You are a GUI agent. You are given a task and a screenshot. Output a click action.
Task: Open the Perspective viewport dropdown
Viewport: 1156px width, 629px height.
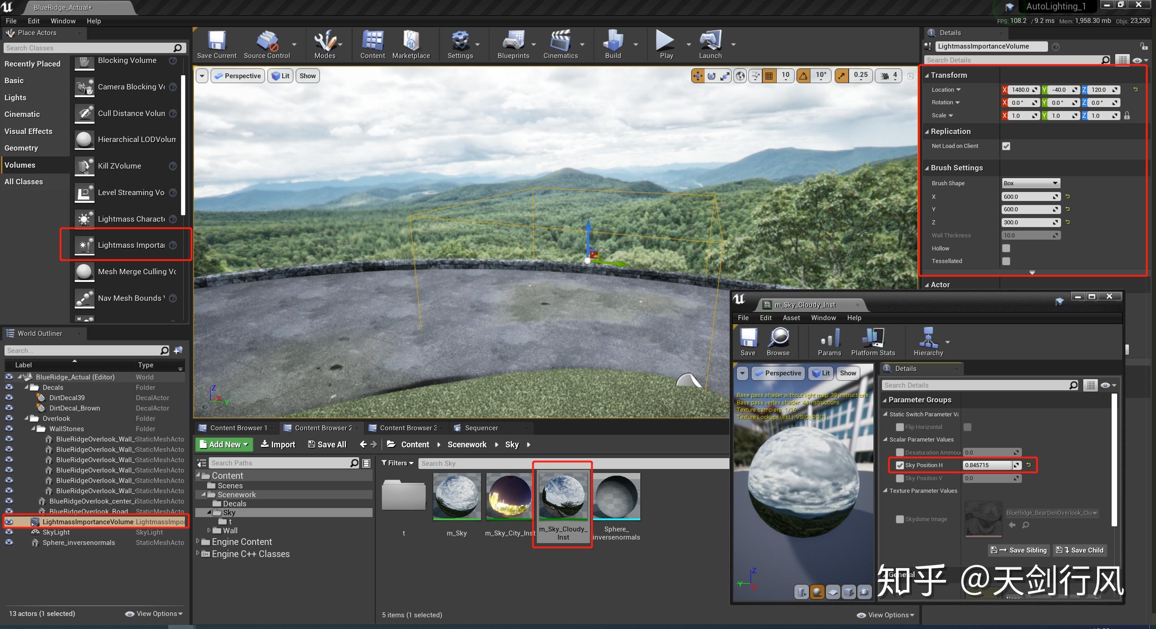(237, 76)
